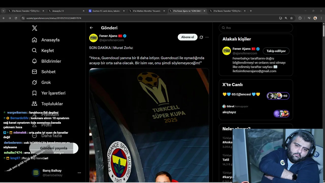325x183 pixels.
Task: Select the X'te Fener Ajans tab
Action: tap(187, 11)
